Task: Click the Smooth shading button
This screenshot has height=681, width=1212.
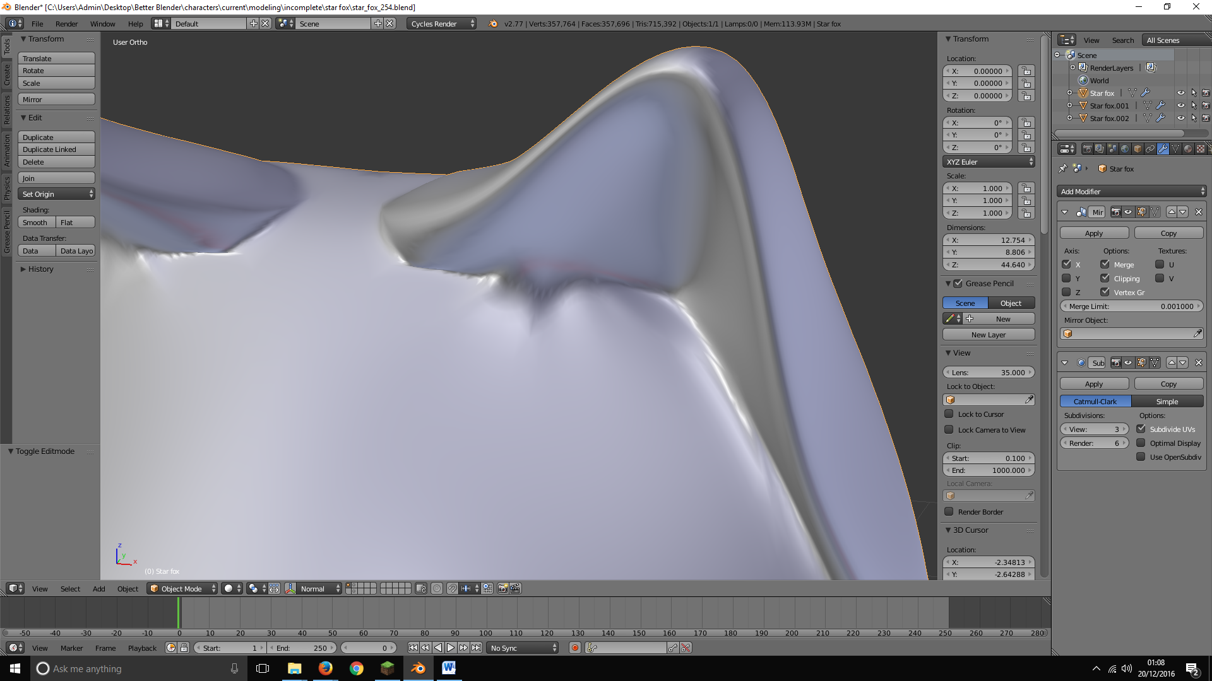Action: 36,222
